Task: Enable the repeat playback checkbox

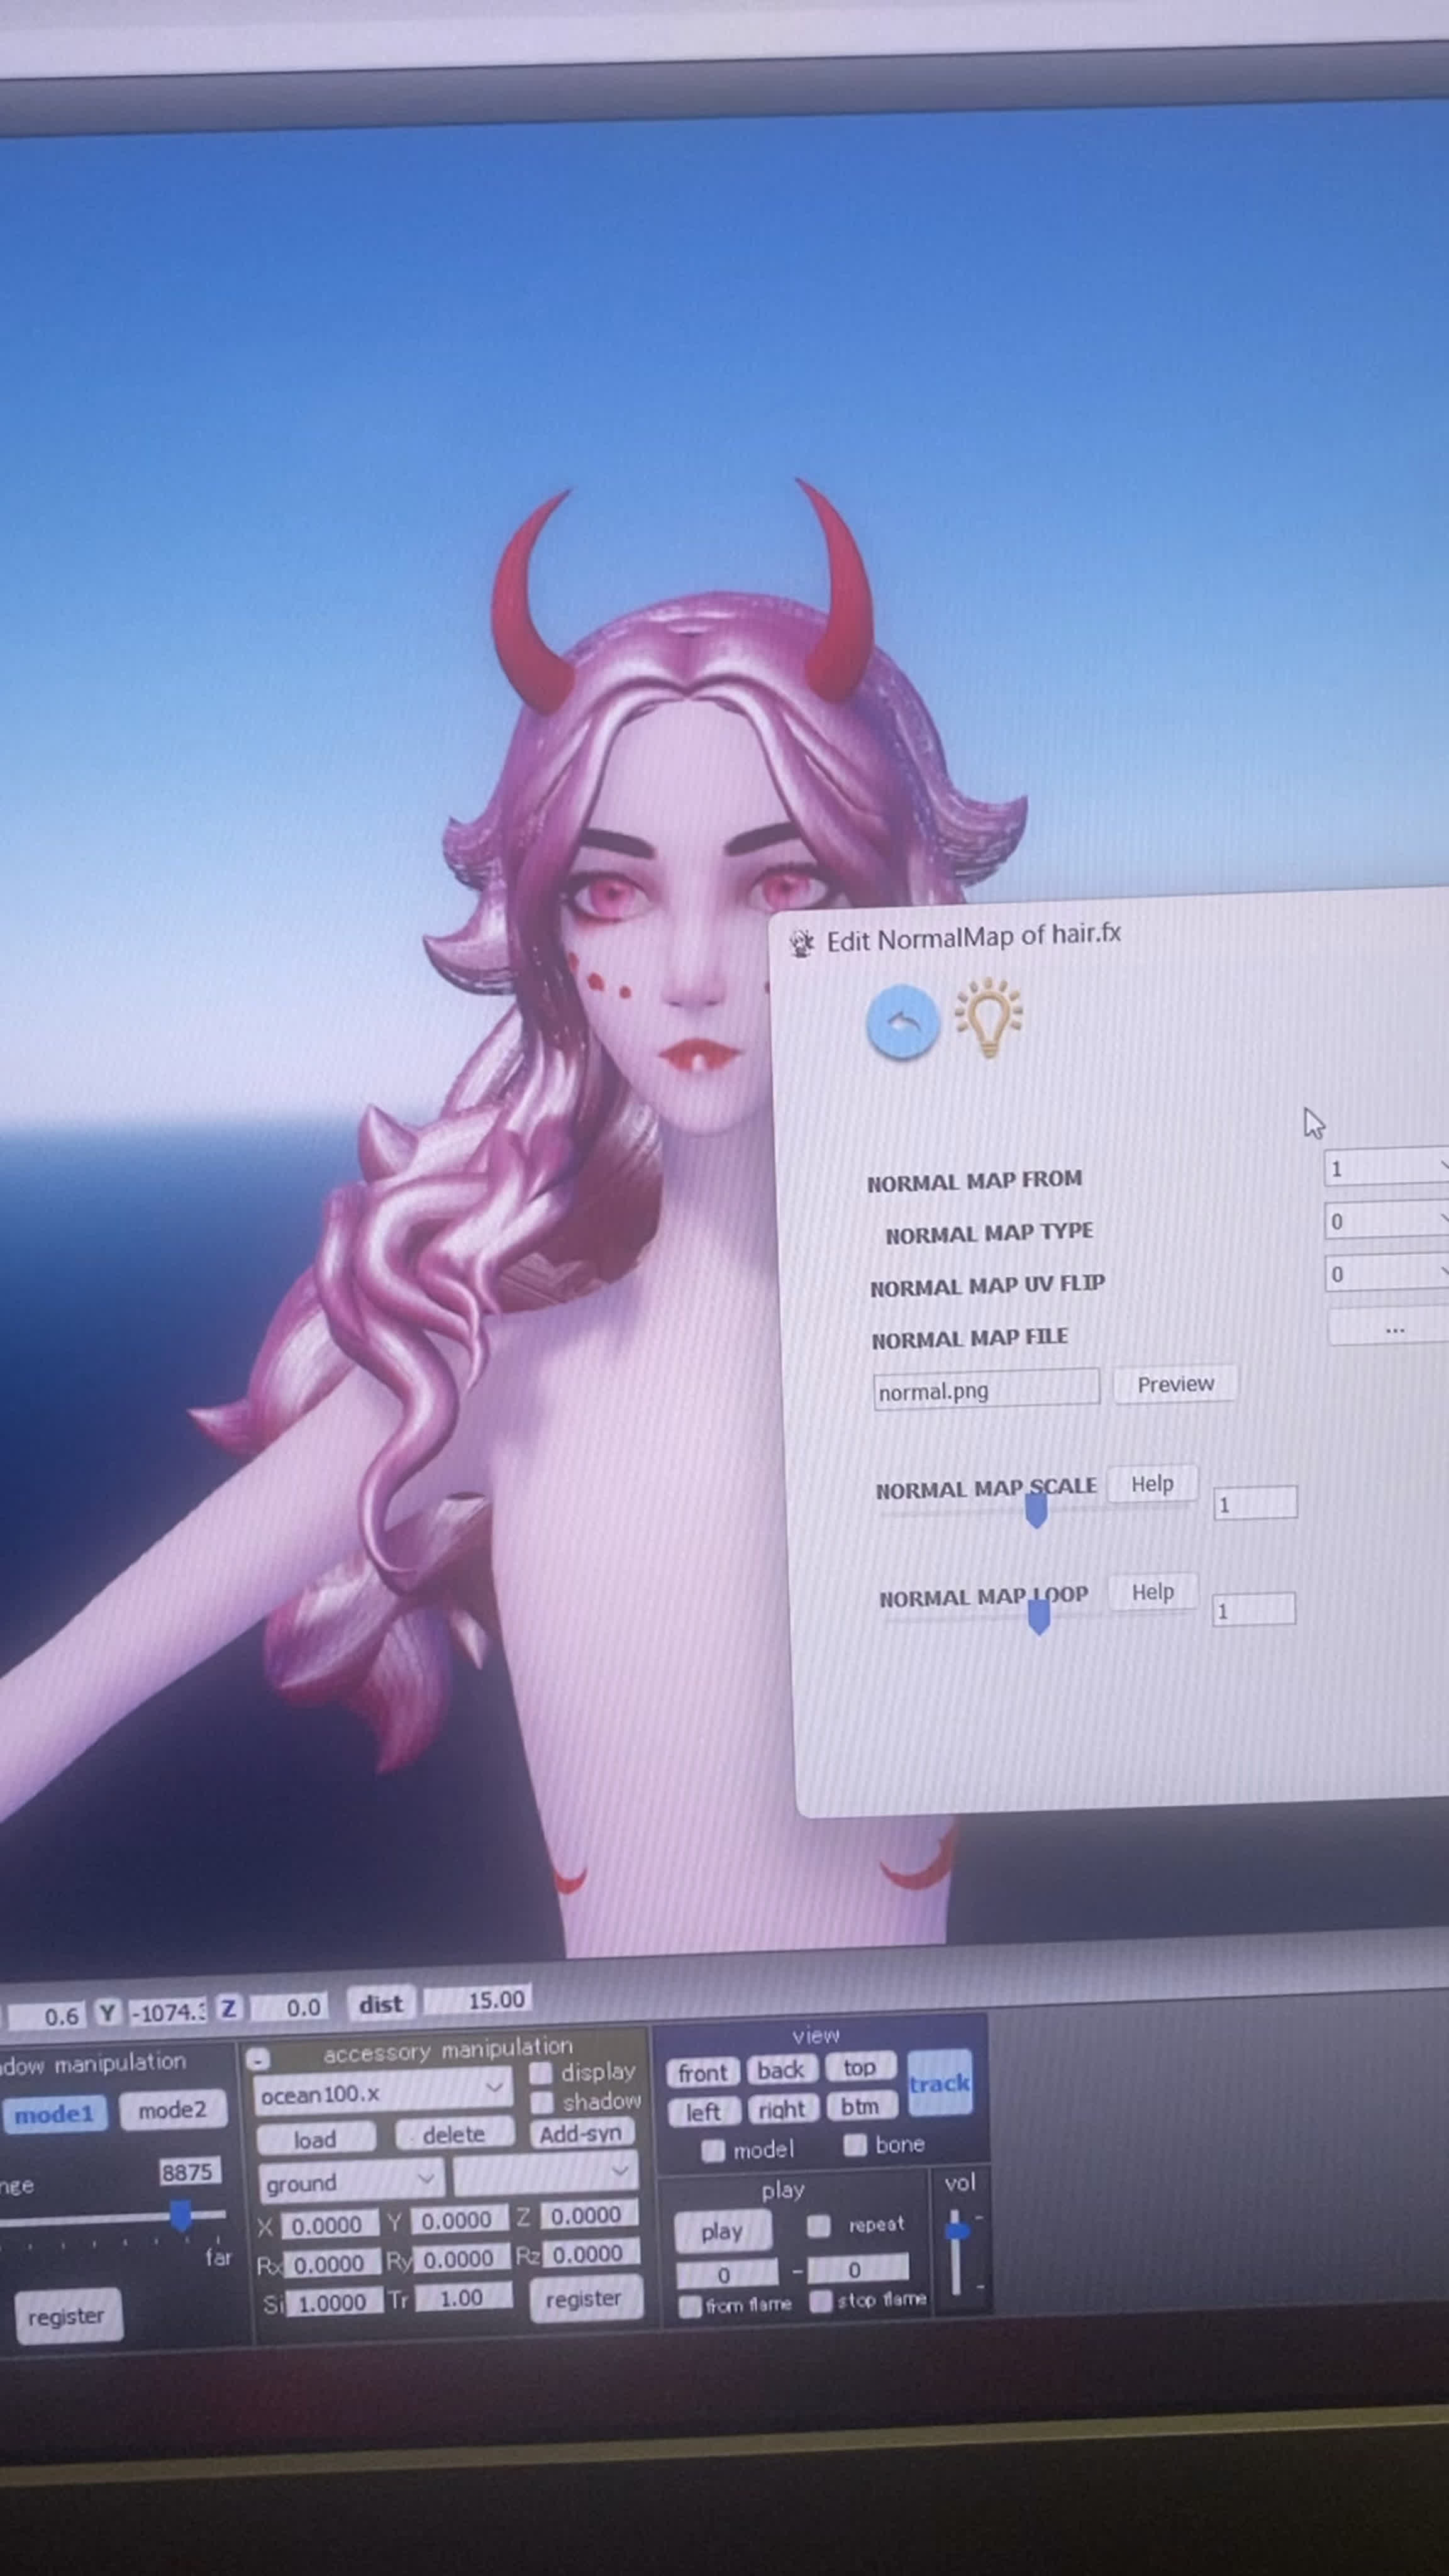Action: click(x=819, y=2225)
